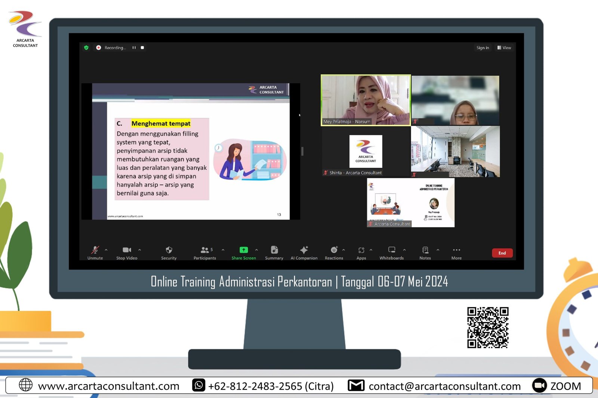Open the meeting Summary icon

tap(274, 250)
